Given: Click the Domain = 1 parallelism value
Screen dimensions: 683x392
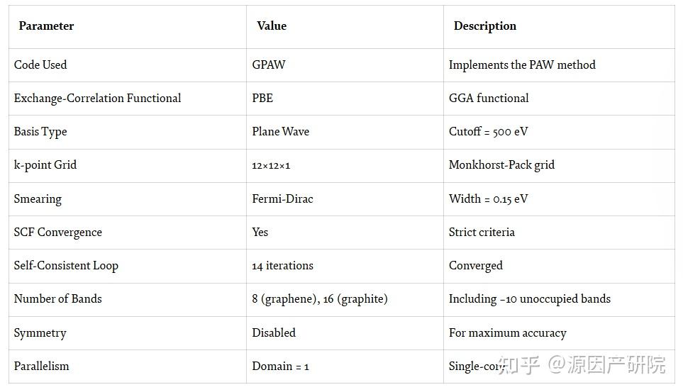Looking at the screenshot, I should point(281,366).
